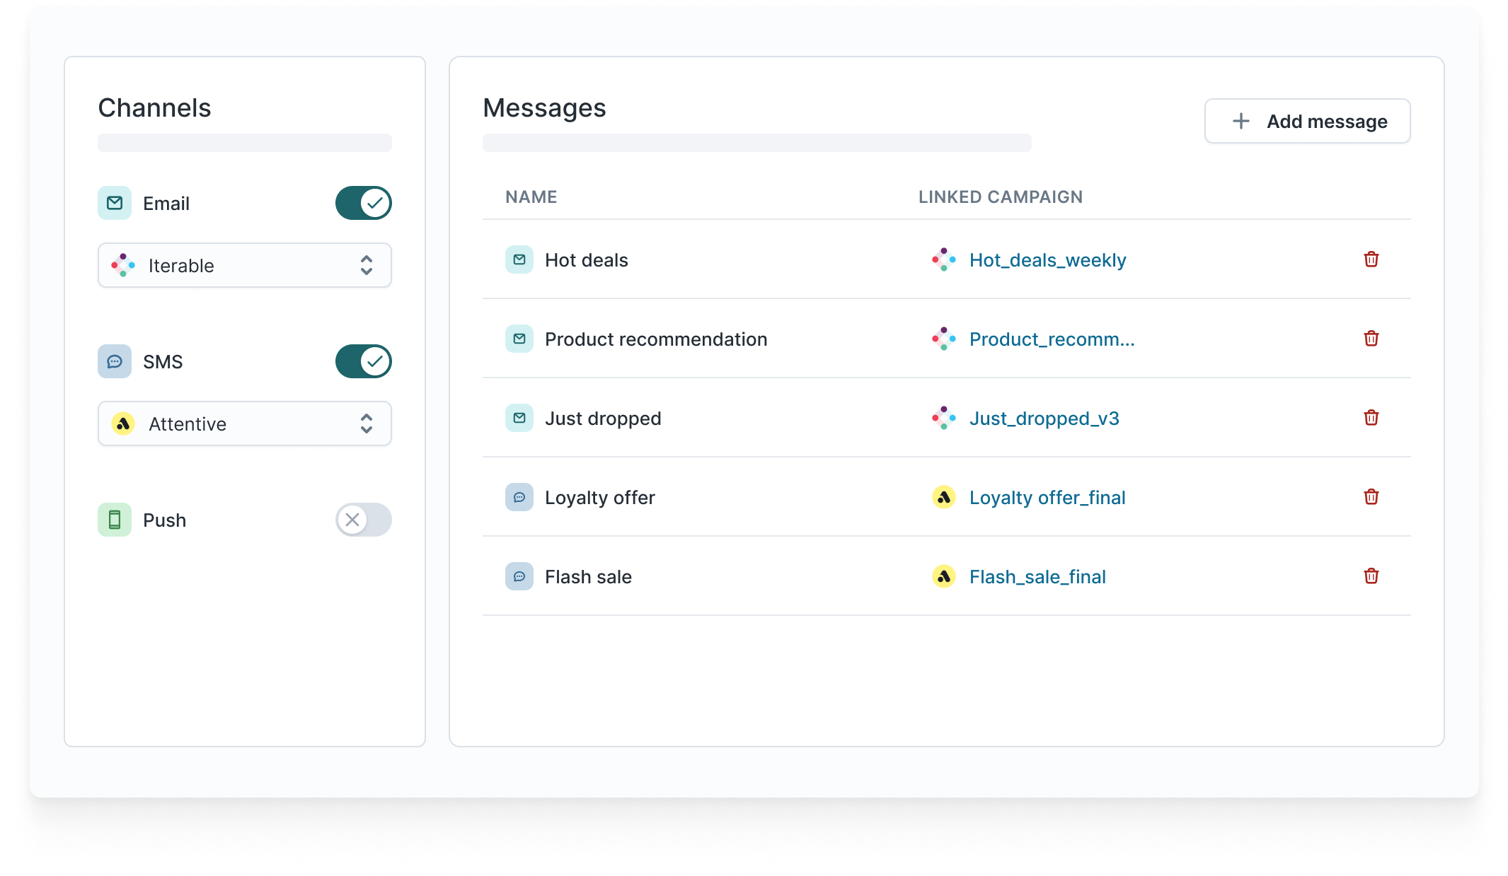Delete the Flash sale message
Viewport: 1508px width, 876px height.
point(1371,576)
